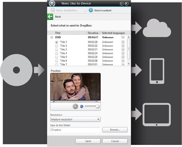Click duration 00:03:22 of Title 2

93,46
